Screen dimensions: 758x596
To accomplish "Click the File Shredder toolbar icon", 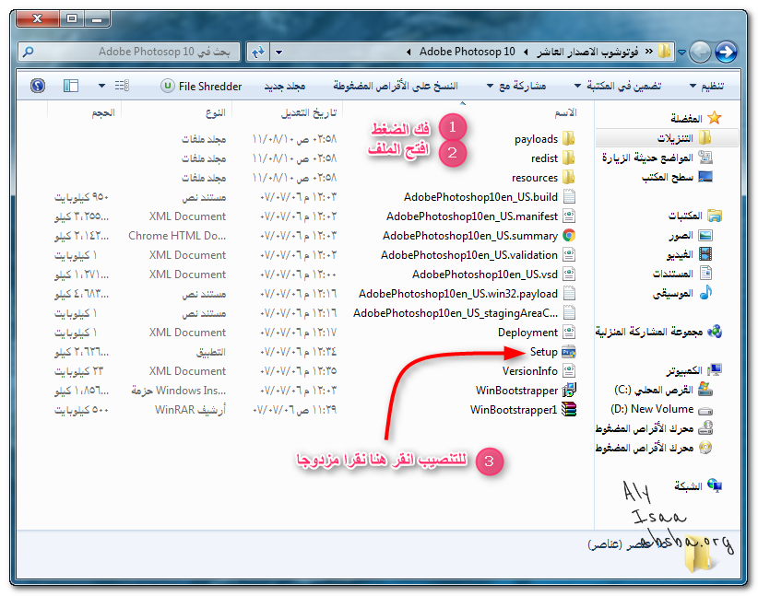I will (x=201, y=86).
